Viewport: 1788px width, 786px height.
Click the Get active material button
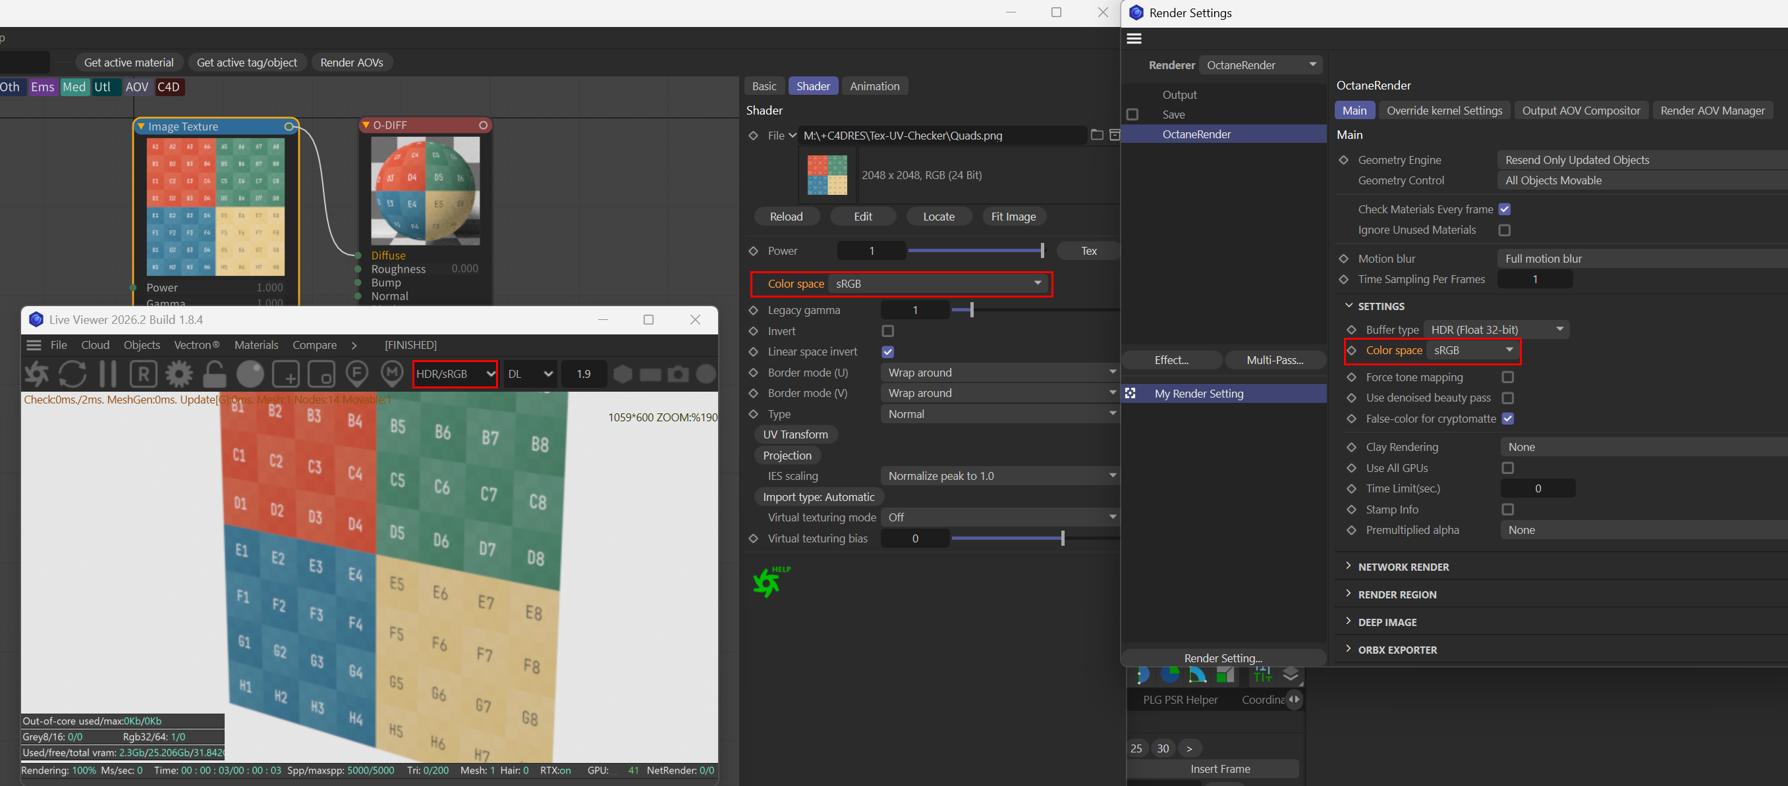128,63
